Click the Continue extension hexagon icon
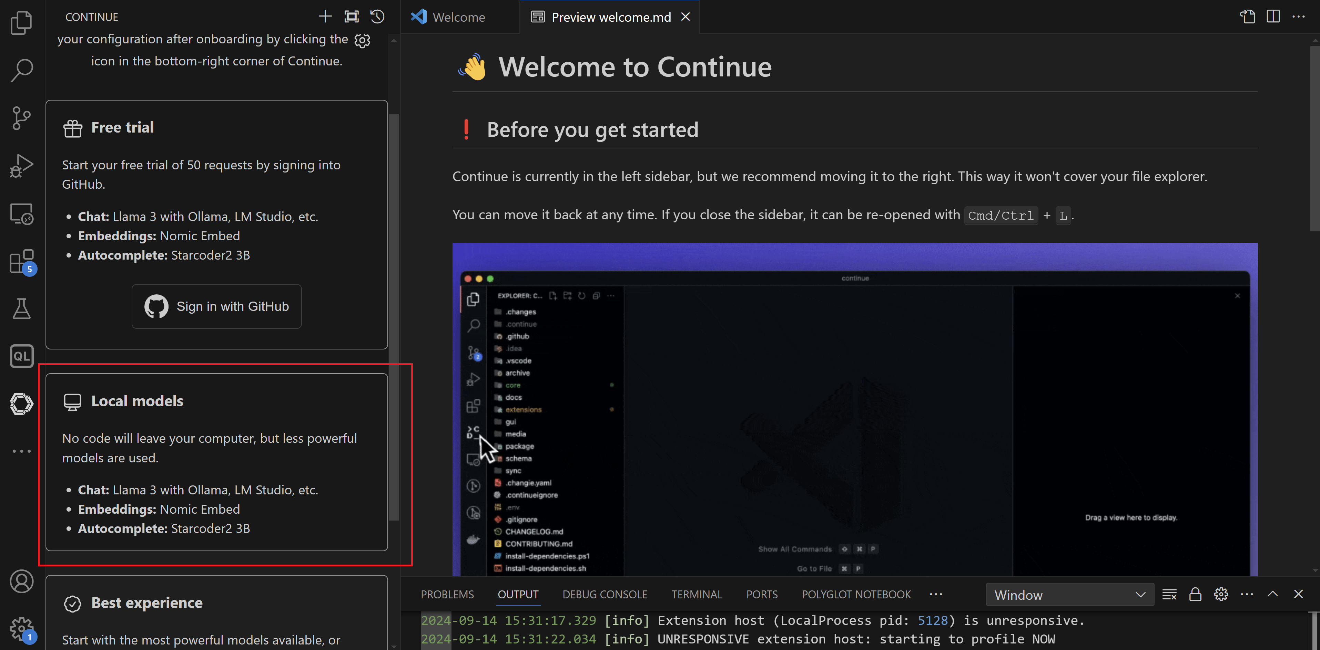This screenshot has width=1320, height=650. (x=21, y=404)
